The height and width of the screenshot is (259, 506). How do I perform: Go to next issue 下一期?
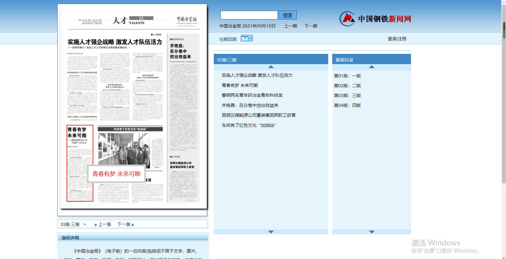point(311,26)
